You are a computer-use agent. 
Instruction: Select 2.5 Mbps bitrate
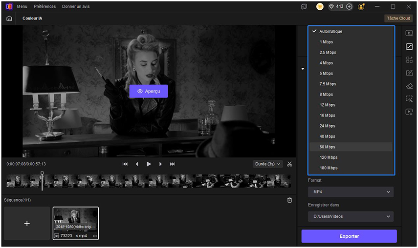point(351,52)
